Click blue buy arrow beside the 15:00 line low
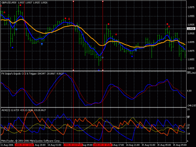The width and height of the screenshot is (196, 147). (103, 57)
